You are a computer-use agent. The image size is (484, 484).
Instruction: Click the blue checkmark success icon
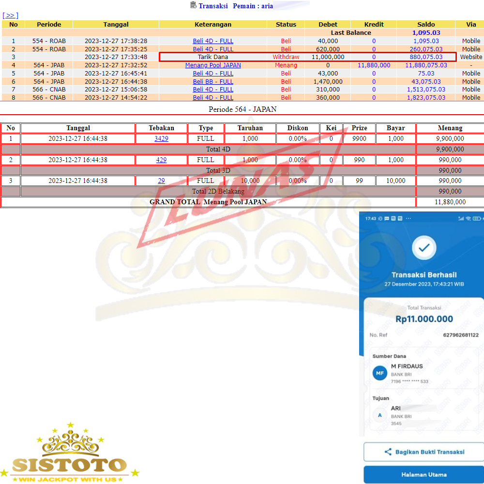coord(423,248)
